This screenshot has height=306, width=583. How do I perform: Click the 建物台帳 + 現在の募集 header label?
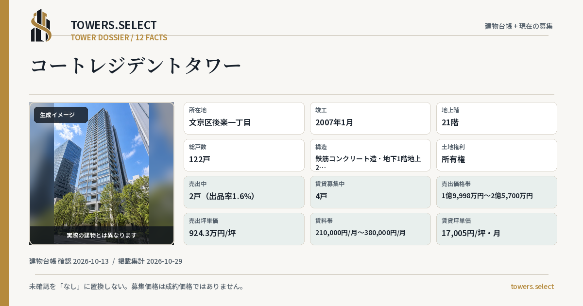point(519,26)
